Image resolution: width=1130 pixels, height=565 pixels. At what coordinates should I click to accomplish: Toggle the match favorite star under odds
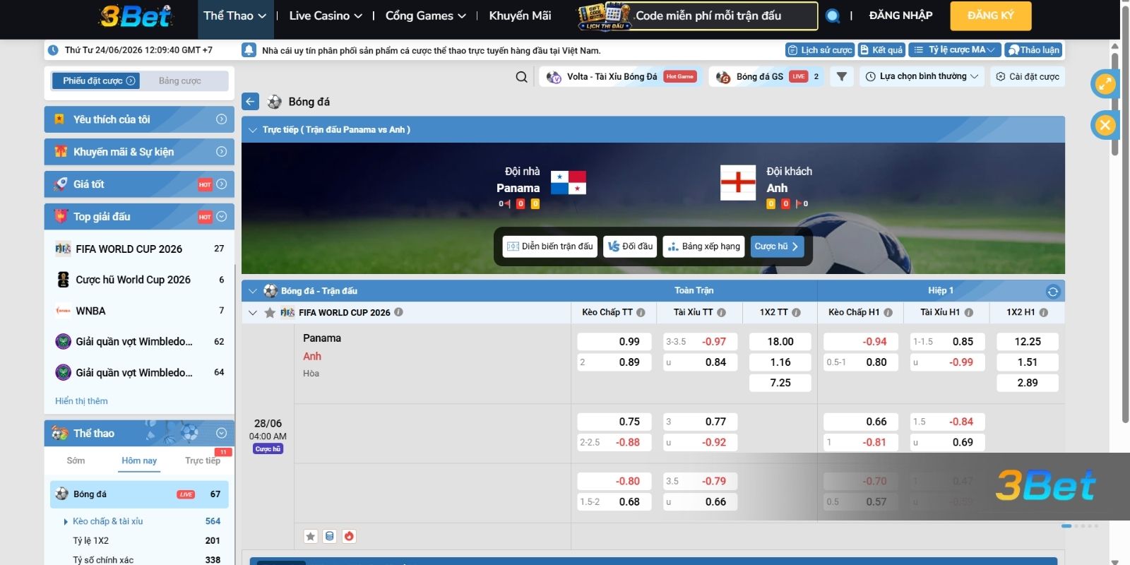click(310, 536)
